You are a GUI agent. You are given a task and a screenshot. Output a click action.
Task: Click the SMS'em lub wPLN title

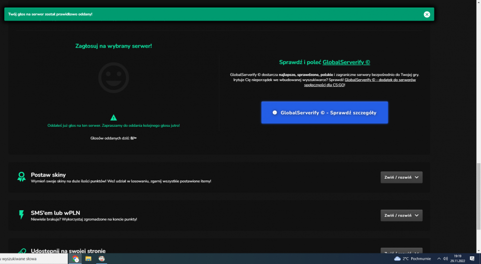coord(55,213)
